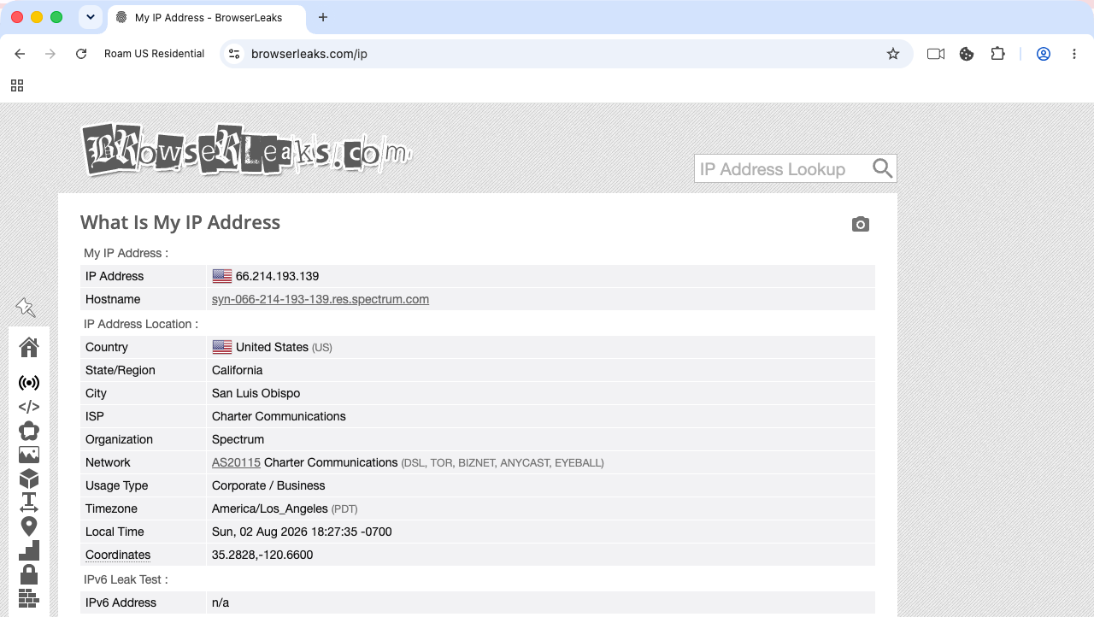Select the IP address broadcast icon in sidebar
1094x617 pixels.
(29, 383)
